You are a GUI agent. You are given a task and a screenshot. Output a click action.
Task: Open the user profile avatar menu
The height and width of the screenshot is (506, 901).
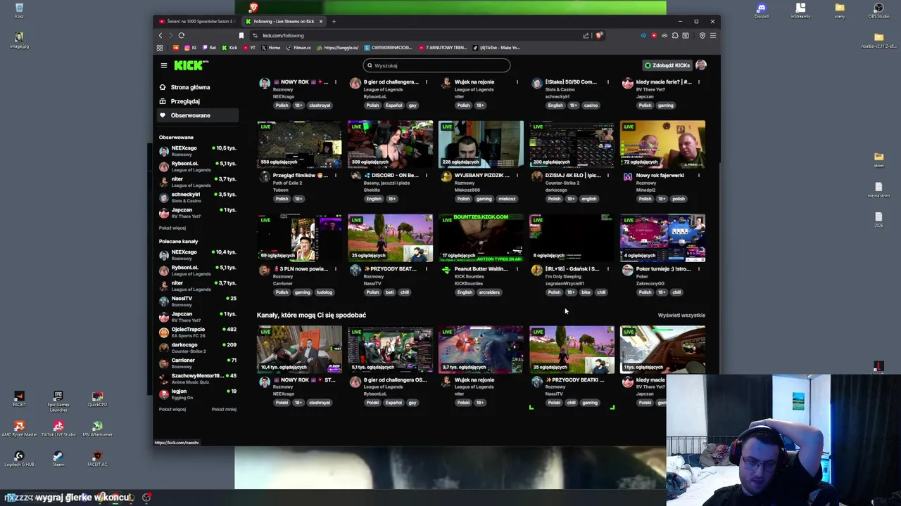click(700, 65)
